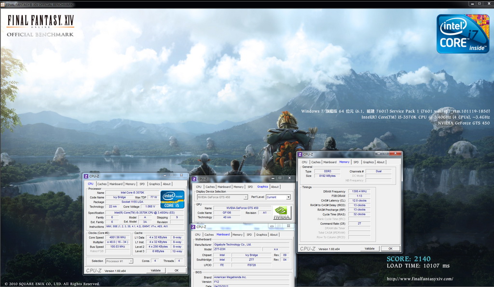The height and width of the screenshot is (287, 494).
Task: Click the CPU-Z icon of the Graphics window
Action: [194, 179]
